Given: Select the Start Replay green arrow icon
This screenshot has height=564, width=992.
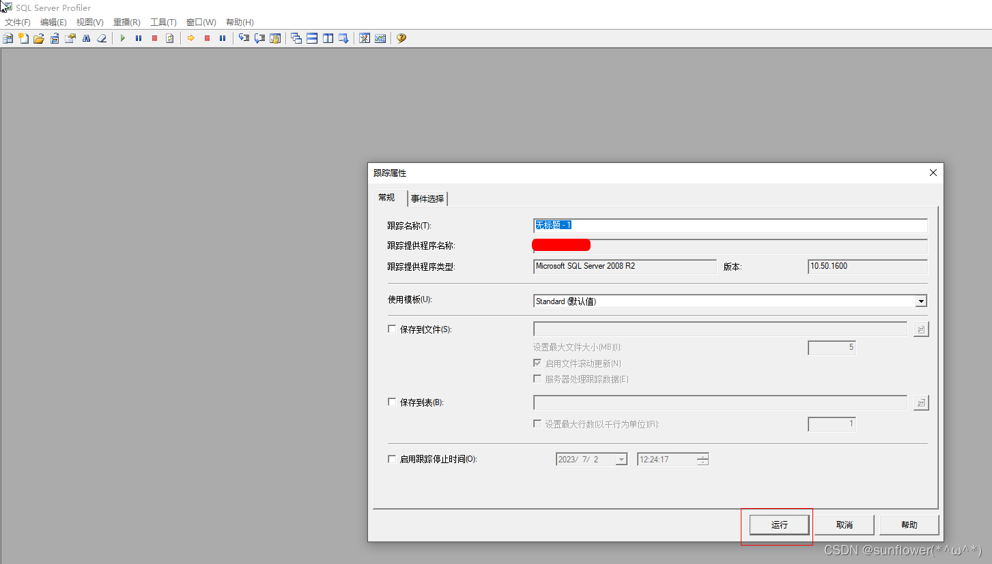Looking at the screenshot, I should (x=122, y=38).
